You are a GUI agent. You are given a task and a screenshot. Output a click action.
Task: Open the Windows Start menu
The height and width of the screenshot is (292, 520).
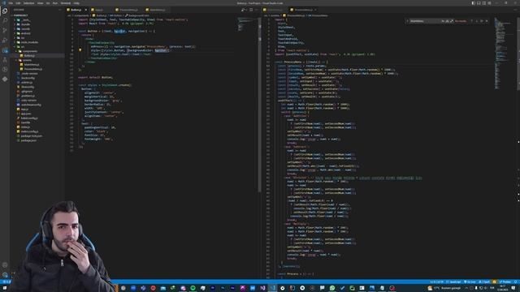(5, 288)
